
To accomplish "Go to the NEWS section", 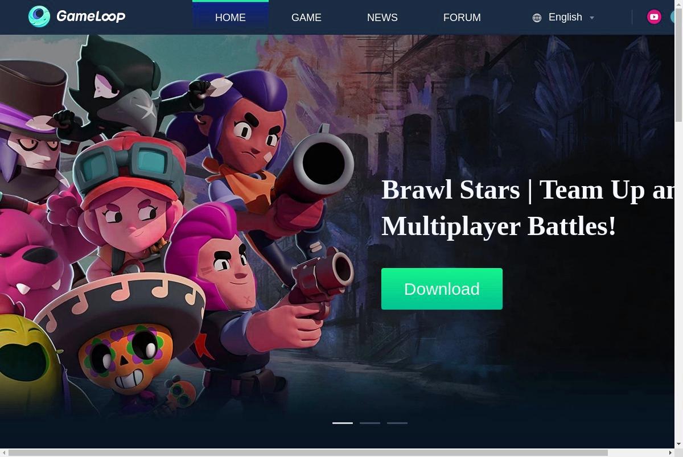I will click(x=382, y=18).
